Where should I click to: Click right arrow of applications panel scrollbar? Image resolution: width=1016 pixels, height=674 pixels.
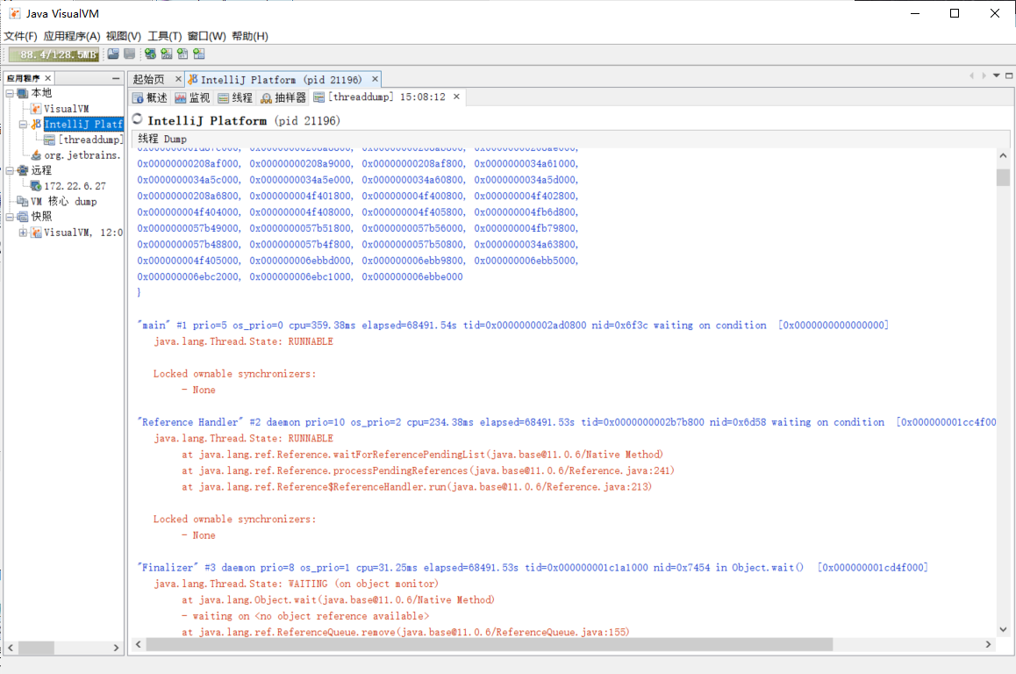pos(116,648)
